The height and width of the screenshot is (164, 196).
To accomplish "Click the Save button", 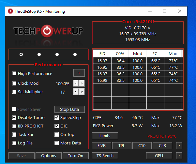I will (22, 156).
